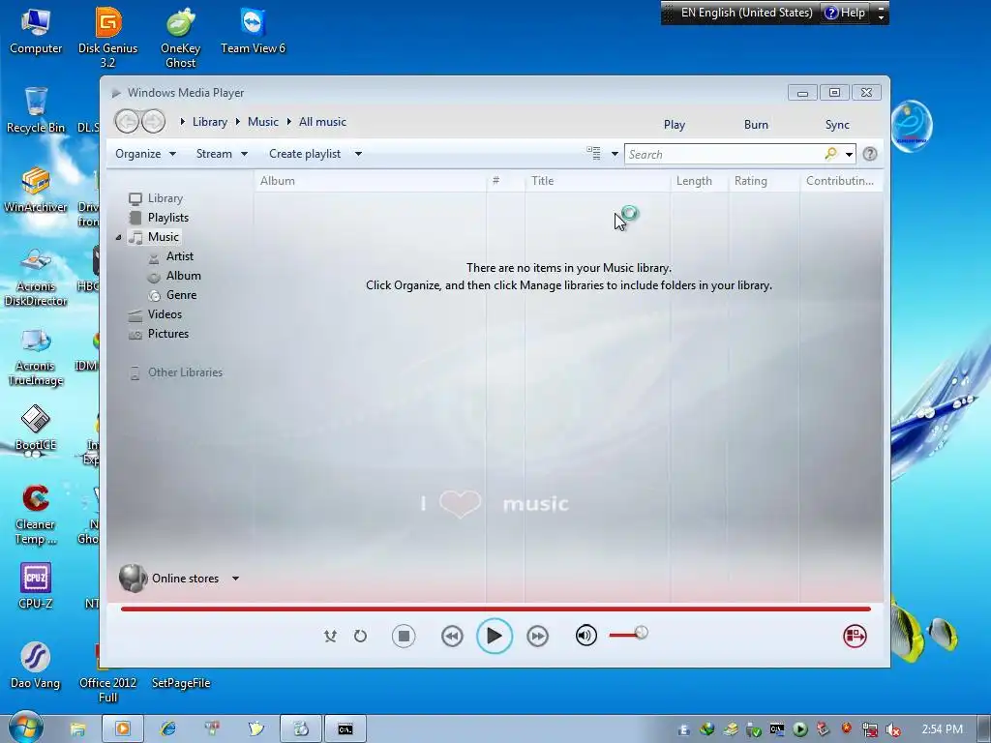
Task: Open the View options dropdown arrow
Action: coord(615,154)
